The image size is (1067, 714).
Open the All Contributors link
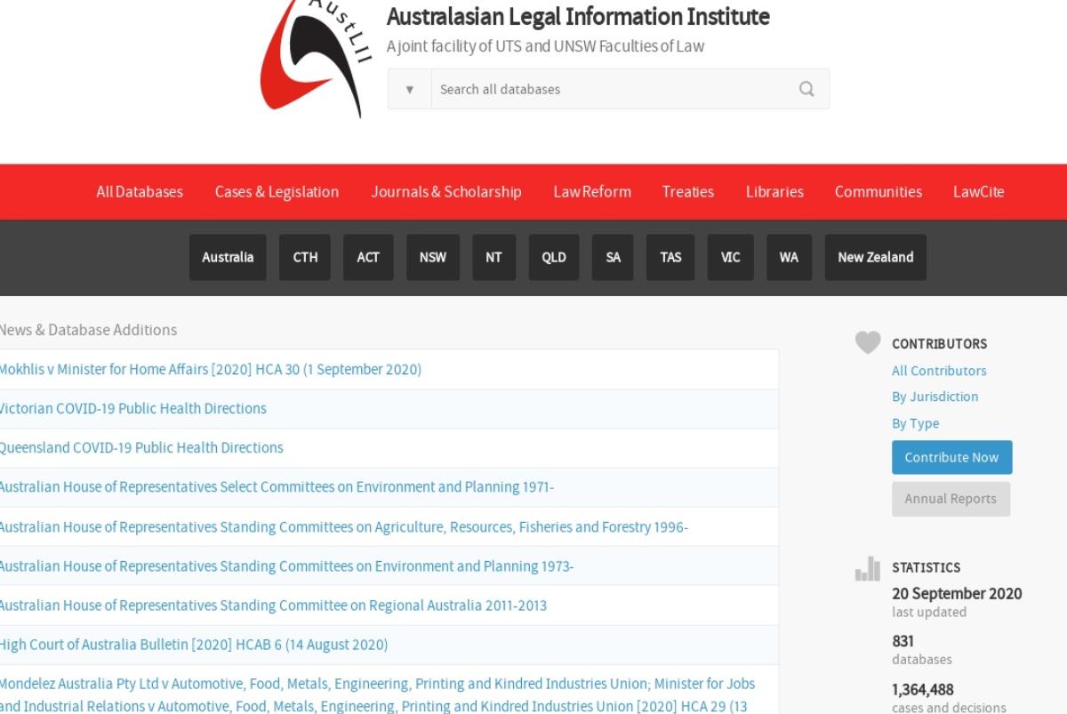[x=939, y=371]
